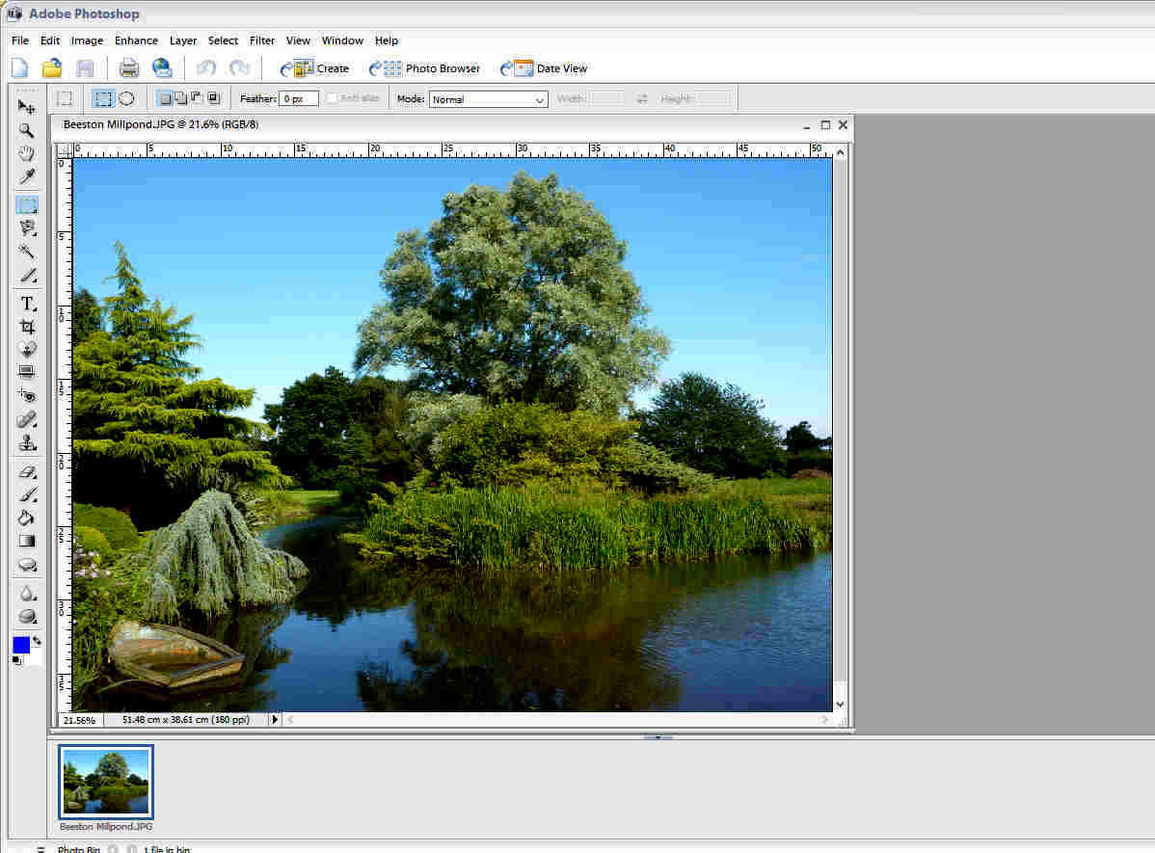Screen dimensions: 1155x853
Task: Switch to Elliptical Marquee shape
Action: pos(126,98)
